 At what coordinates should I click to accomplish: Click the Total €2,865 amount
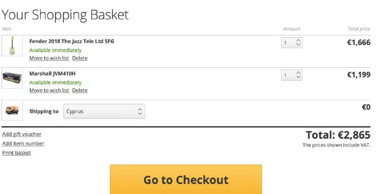coord(338,135)
